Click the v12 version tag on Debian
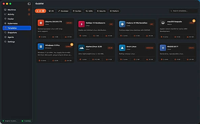The image size is (200, 124). point(111,24)
